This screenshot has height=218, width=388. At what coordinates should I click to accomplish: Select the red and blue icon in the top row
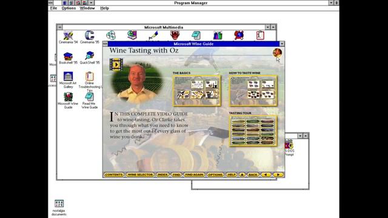point(239,35)
